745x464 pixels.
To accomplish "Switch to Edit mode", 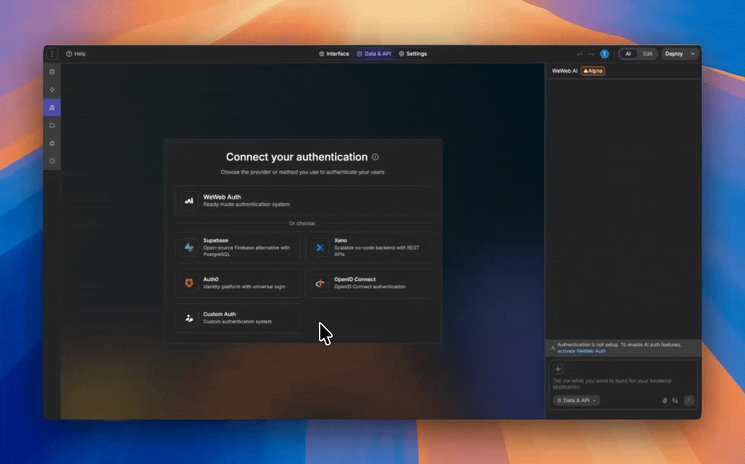I will click(x=648, y=53).
